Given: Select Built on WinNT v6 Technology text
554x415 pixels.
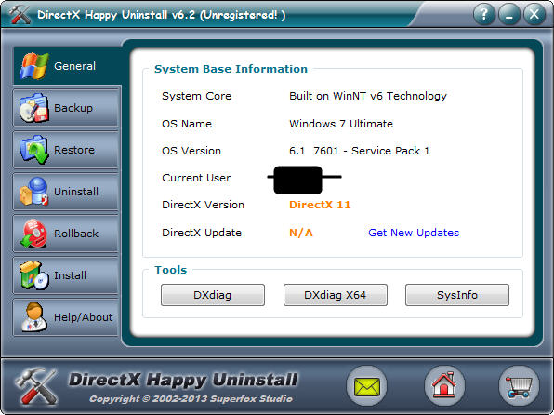Looking at the screenshot, I should (x=368, y=96).
